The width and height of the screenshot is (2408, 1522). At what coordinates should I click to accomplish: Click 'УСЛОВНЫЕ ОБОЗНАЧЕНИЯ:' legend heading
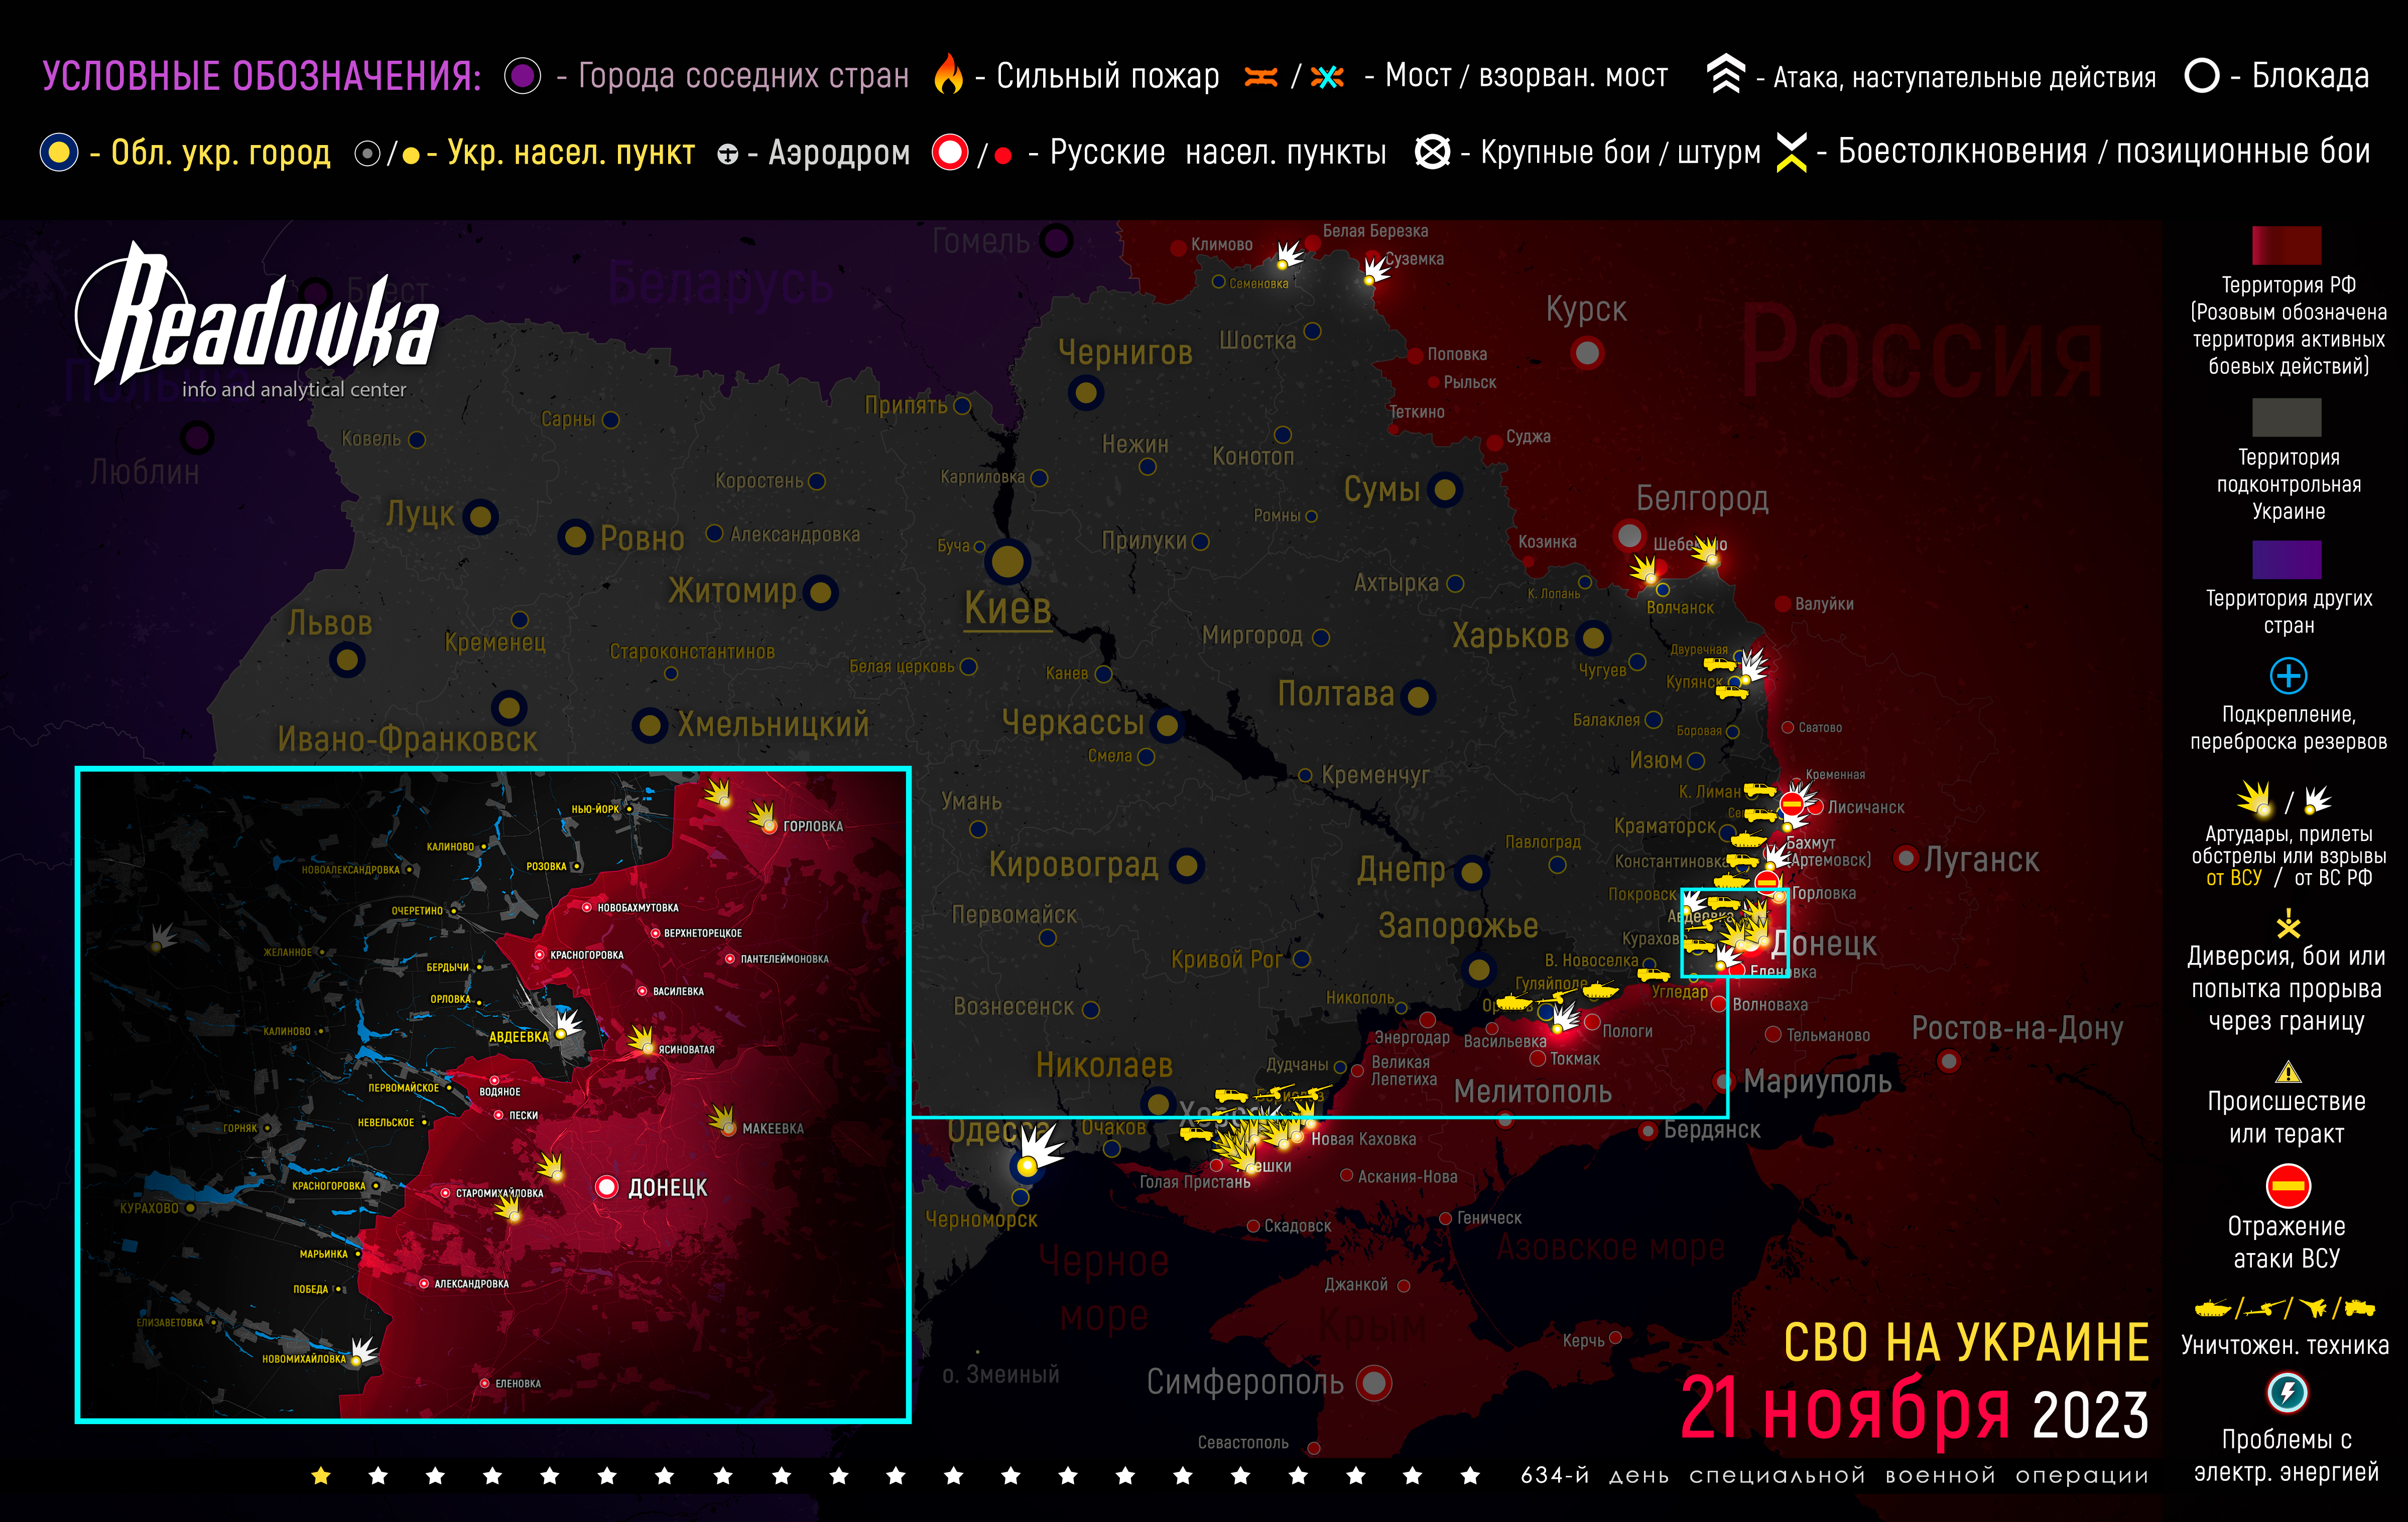click(262, 77)
